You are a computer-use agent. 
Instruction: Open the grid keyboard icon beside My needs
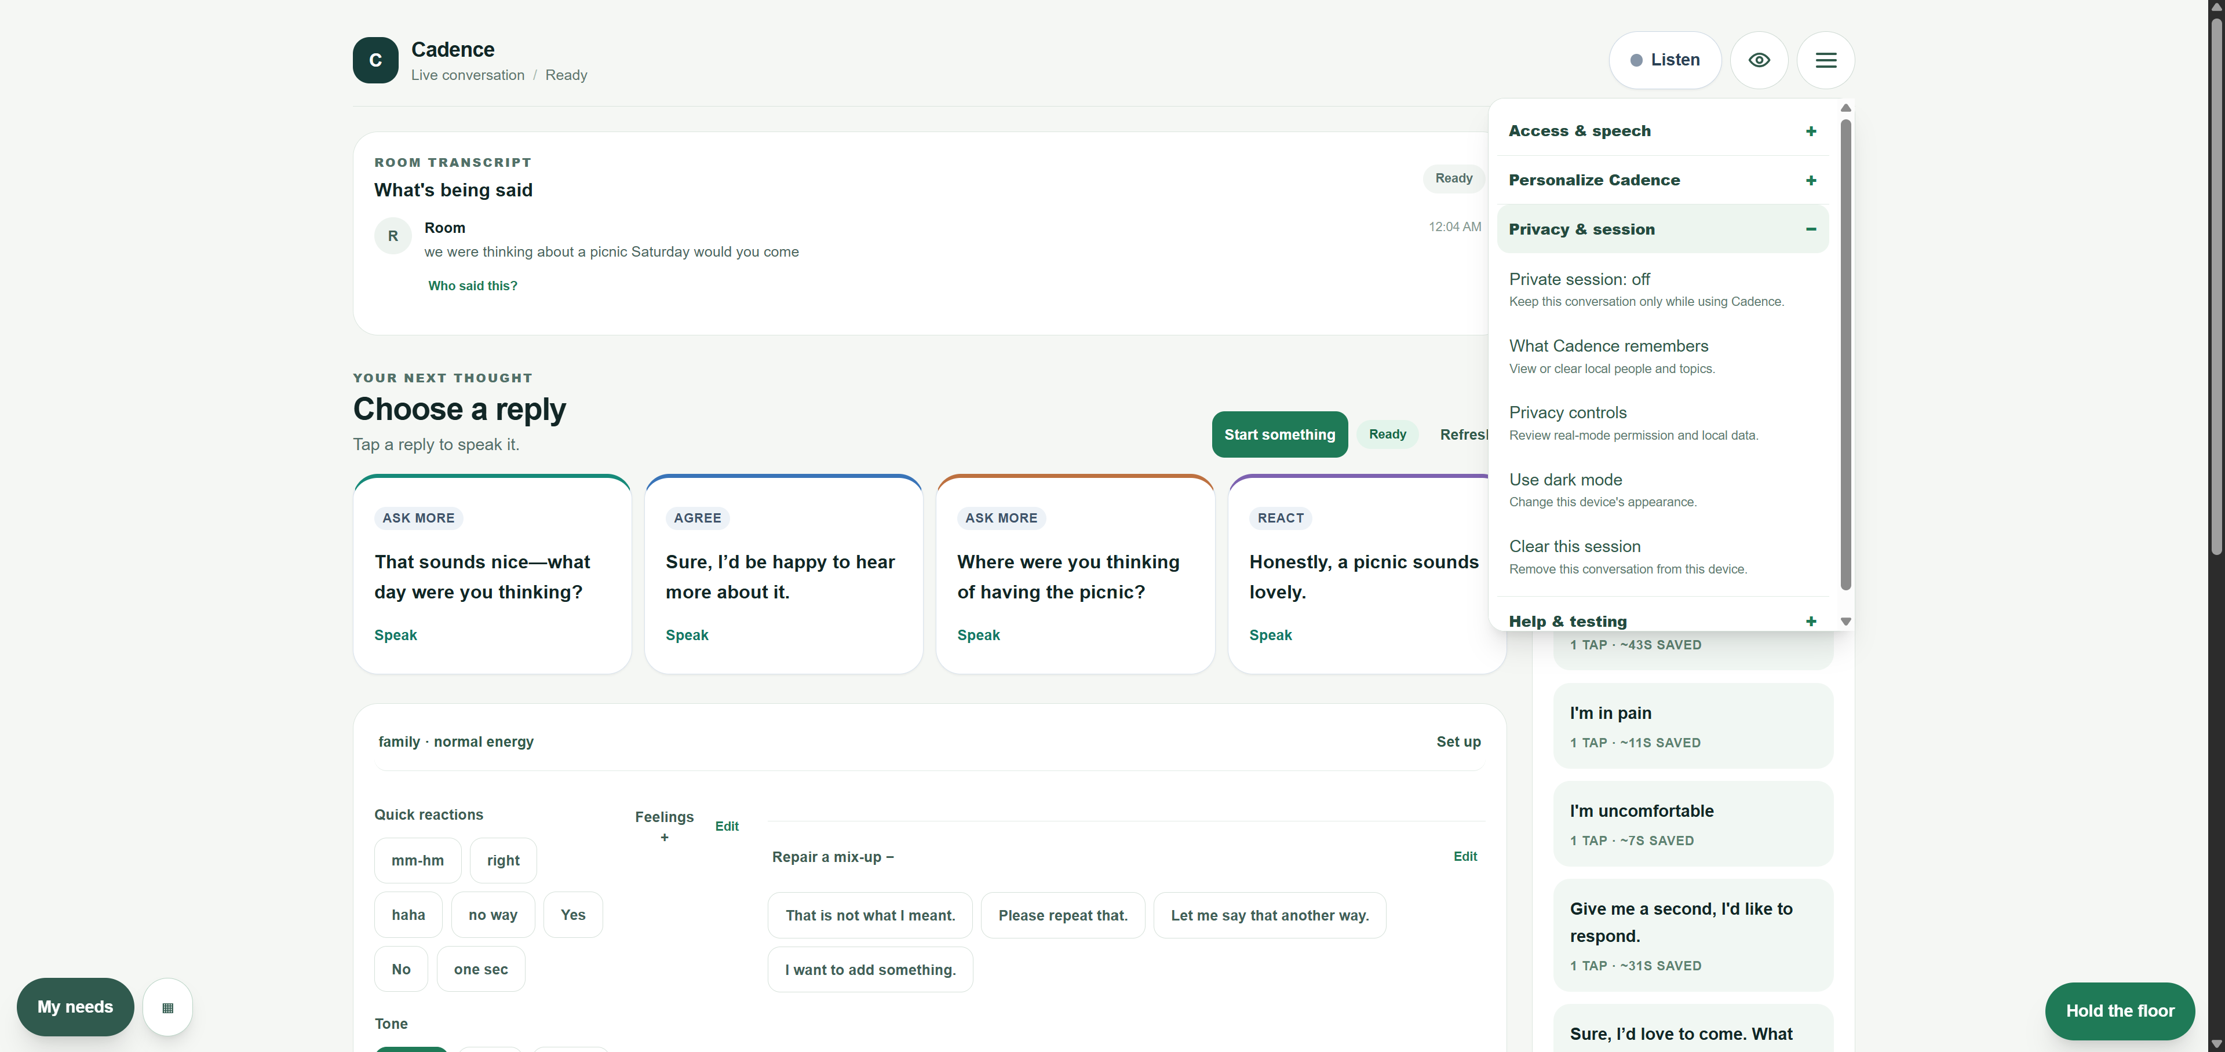[x=167, y=1007]
